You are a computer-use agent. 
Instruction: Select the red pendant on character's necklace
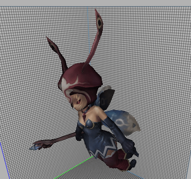point(84,118)
